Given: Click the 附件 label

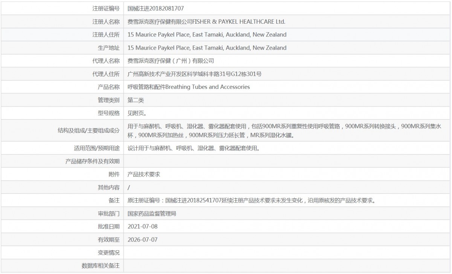Looking at the screenshot, I should tap(114, 174).
